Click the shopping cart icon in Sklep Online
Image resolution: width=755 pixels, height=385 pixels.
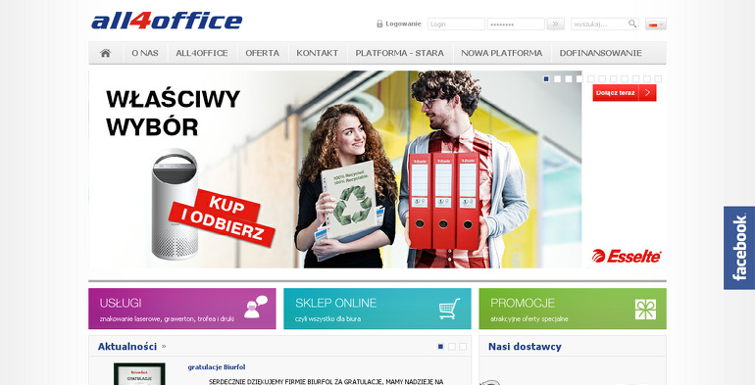tap(449, 309)
